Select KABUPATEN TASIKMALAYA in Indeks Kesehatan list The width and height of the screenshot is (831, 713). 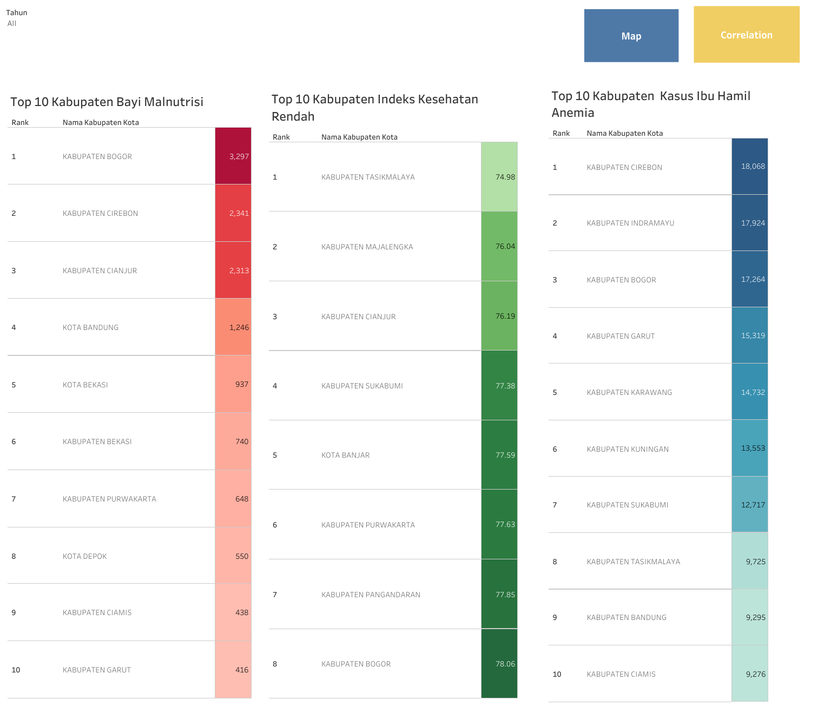[368, 176]
